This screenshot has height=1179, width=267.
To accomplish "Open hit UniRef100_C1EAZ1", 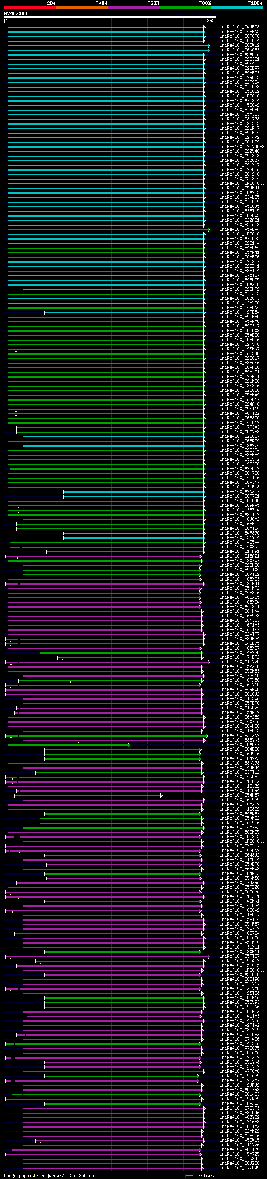I will [x=239, y=556].
